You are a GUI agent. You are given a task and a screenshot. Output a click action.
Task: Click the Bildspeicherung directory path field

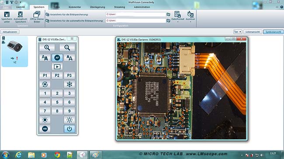pyautogui.click(x=135, y=14)
